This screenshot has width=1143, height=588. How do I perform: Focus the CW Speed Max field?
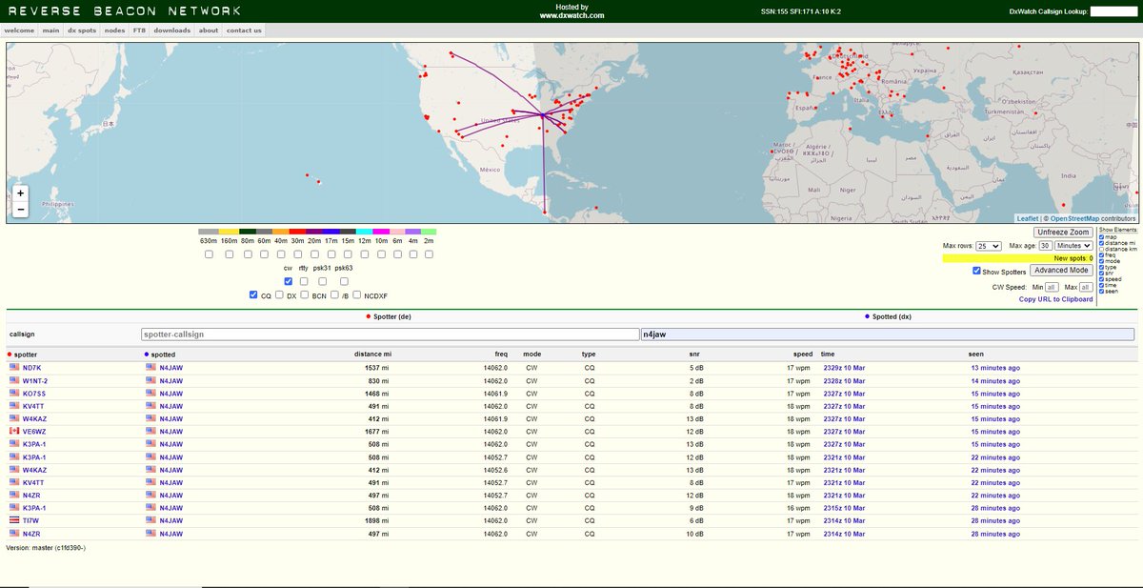pos(1086,287)
